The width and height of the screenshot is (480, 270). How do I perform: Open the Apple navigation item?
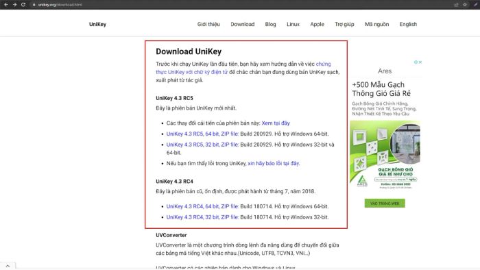(317, 24)
